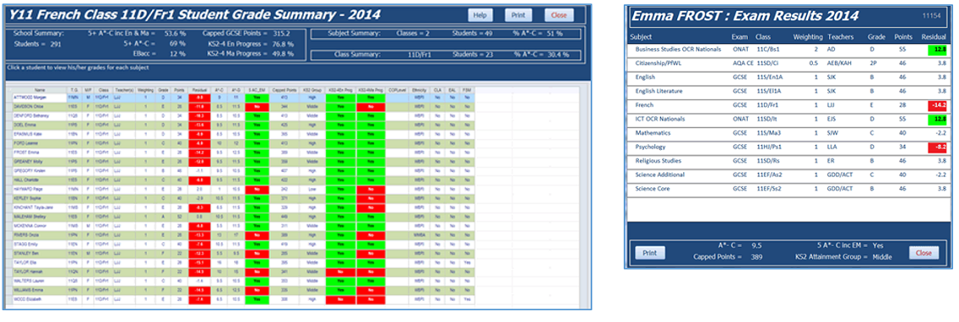The height and width of the screenshot is (322, 959).
Task: Click the 5 AC_EM column header
Action: [257, 90]
